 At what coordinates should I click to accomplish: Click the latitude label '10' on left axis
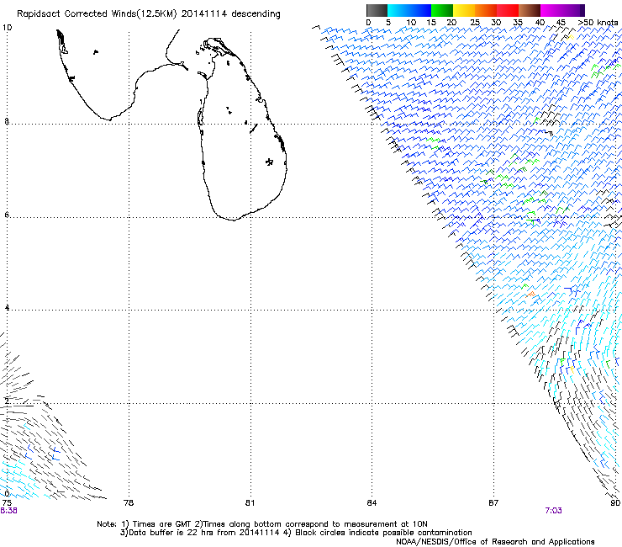(7, 28)
